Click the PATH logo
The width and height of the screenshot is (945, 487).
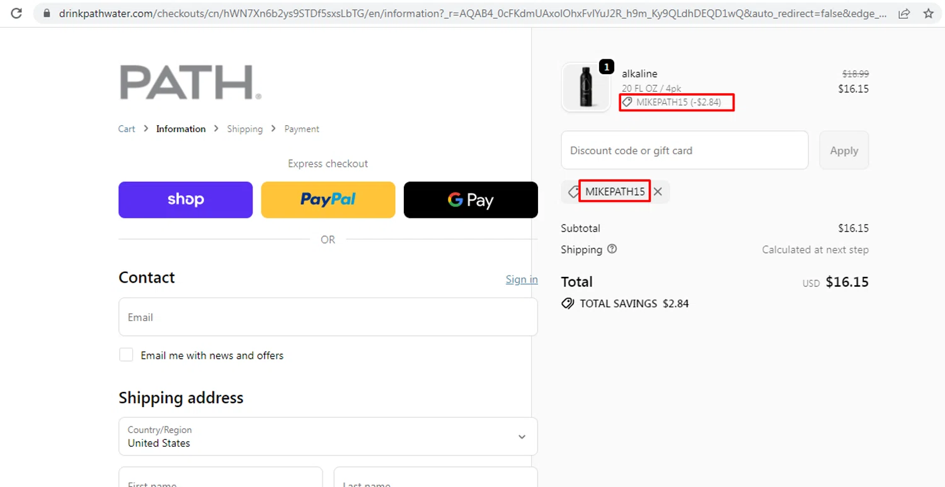coord(190,82)
